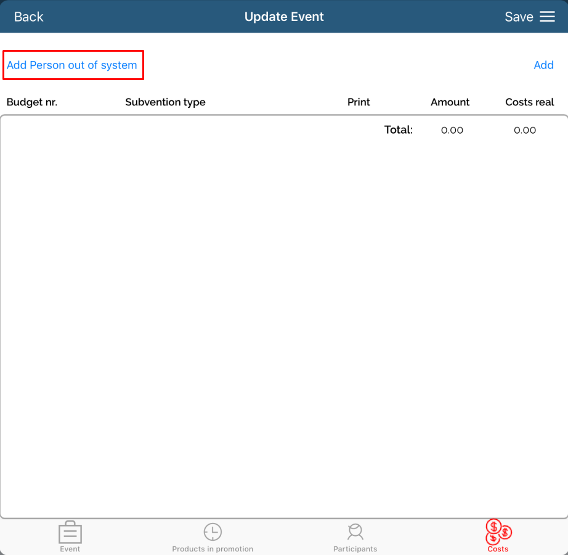
Task: Click the Update Event title
Action: (x=284, y=17)
